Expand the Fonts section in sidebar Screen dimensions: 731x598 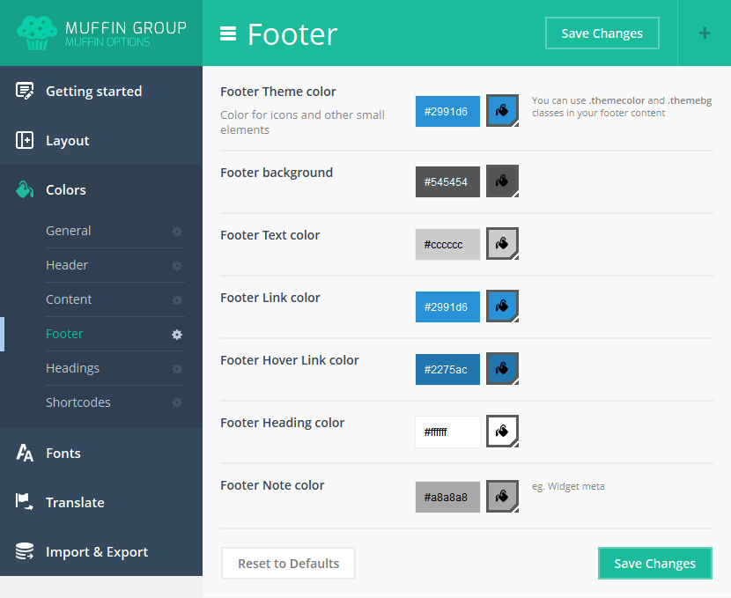pos(63,454)
